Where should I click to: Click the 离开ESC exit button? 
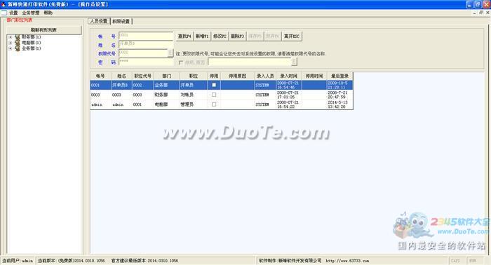point(292,36)
